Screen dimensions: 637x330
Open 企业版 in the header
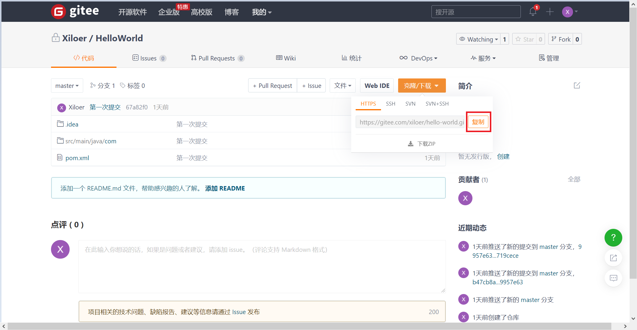(x=169, y=12)
